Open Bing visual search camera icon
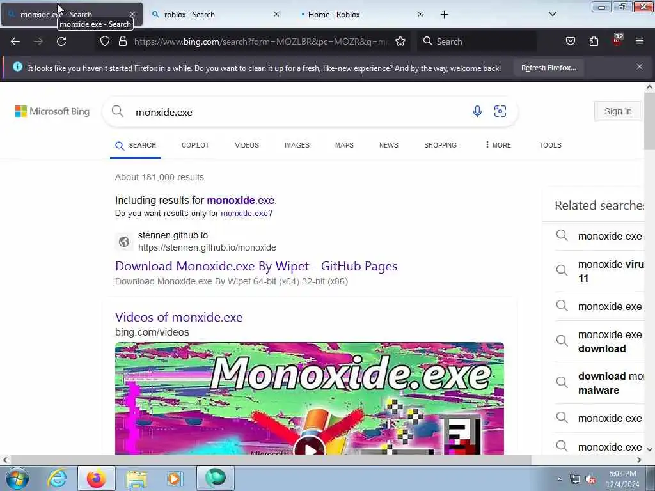The width and height of the screenshot is (655, 491). click(x=500, y=111)
